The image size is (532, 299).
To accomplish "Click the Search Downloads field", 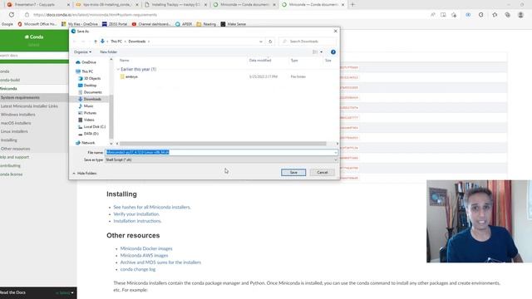I will coord(308,42).
